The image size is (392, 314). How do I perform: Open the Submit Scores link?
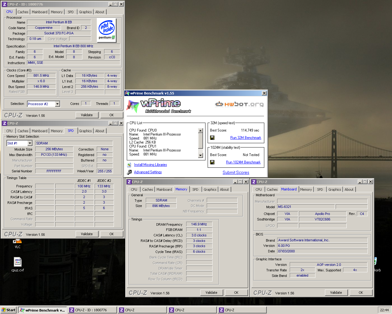click(x=236, y=172)
